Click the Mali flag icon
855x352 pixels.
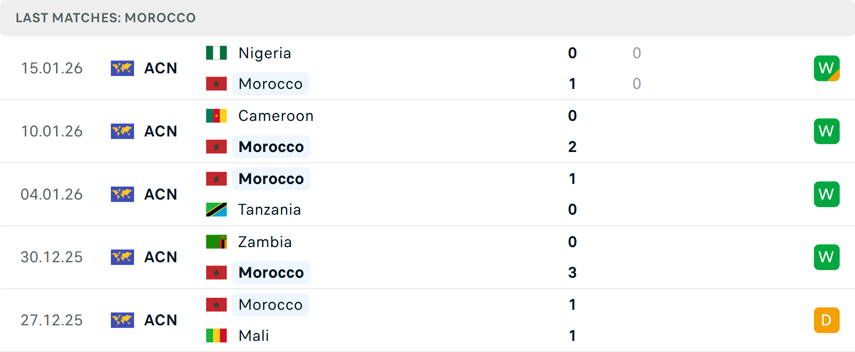tap(216, 336)
